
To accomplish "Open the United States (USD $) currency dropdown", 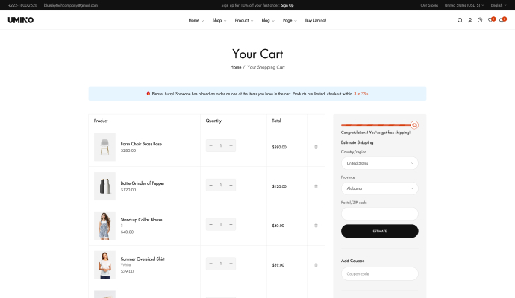I will (464, 5).
